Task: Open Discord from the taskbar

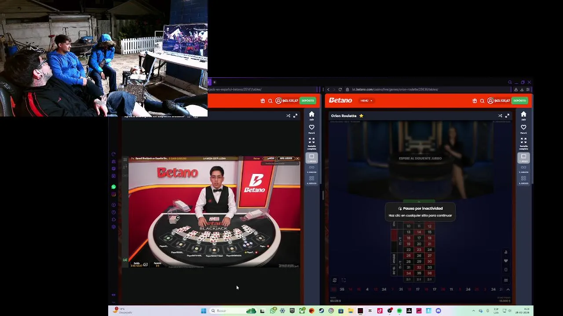Action: [438, 311]
